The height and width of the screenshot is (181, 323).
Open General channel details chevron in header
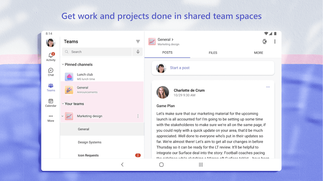point(173,40)
